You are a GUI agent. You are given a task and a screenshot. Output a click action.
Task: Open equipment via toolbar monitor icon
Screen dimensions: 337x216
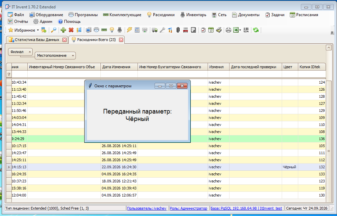[x=89, y=30]
